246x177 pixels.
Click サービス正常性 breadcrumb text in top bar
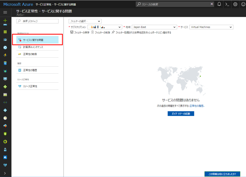pyautogui.click(x=44, y=5)
